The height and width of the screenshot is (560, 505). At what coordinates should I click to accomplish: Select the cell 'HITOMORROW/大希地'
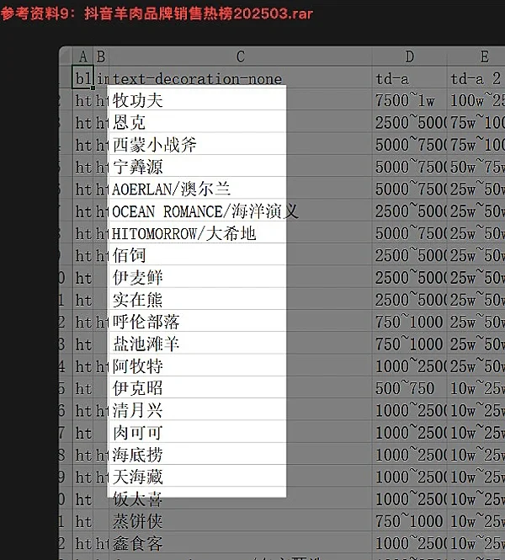240,233
